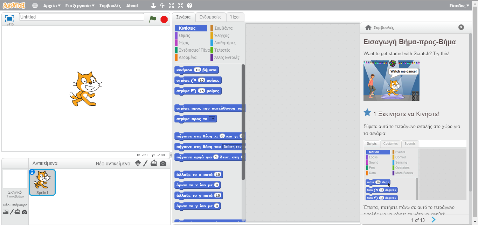
Task: Click the άλλαξε το y κατά 10 block
Action: (x=199, y=195)
